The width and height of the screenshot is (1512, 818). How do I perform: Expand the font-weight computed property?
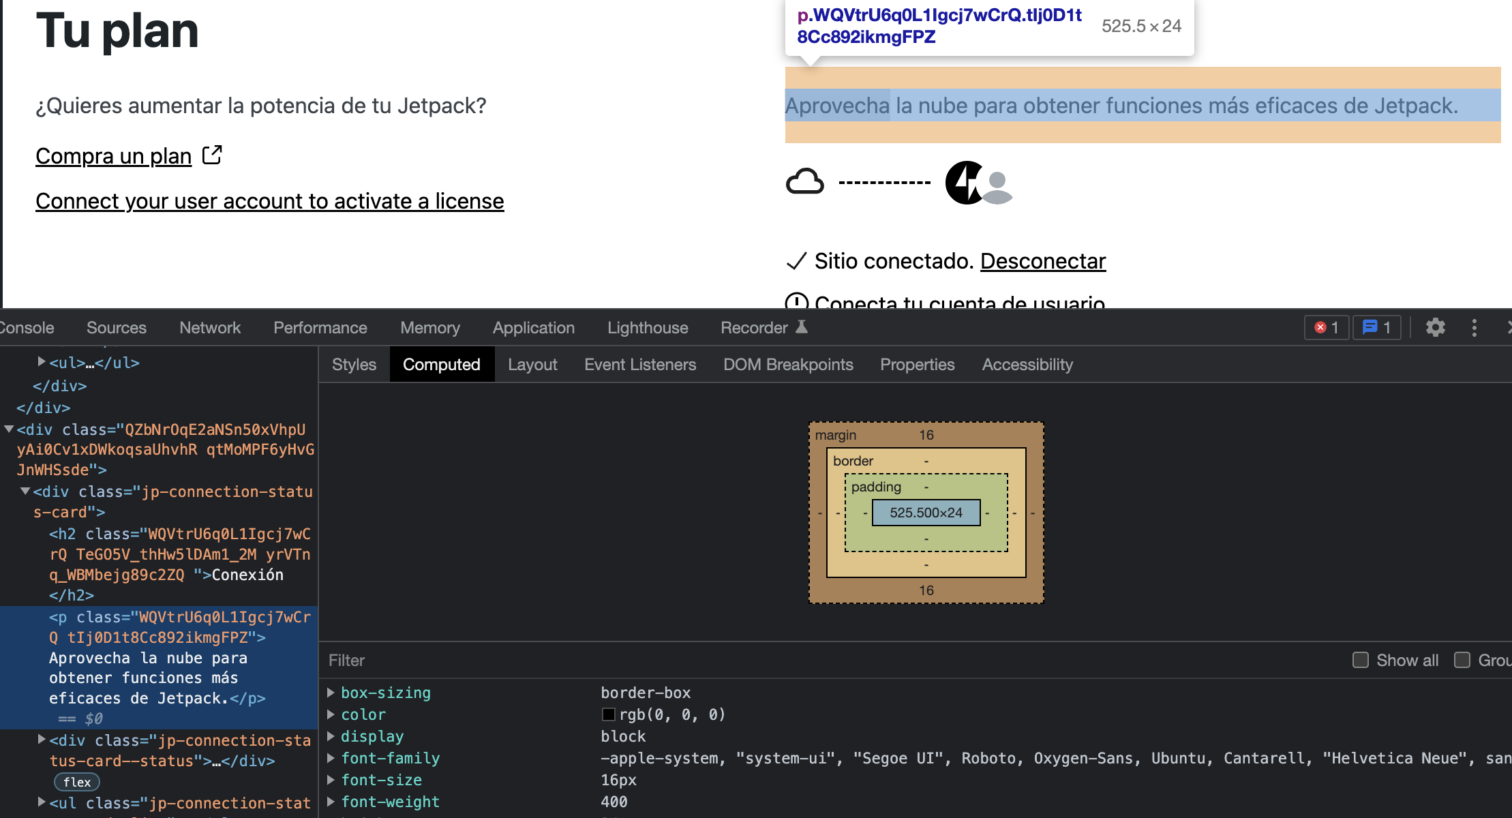331,802
